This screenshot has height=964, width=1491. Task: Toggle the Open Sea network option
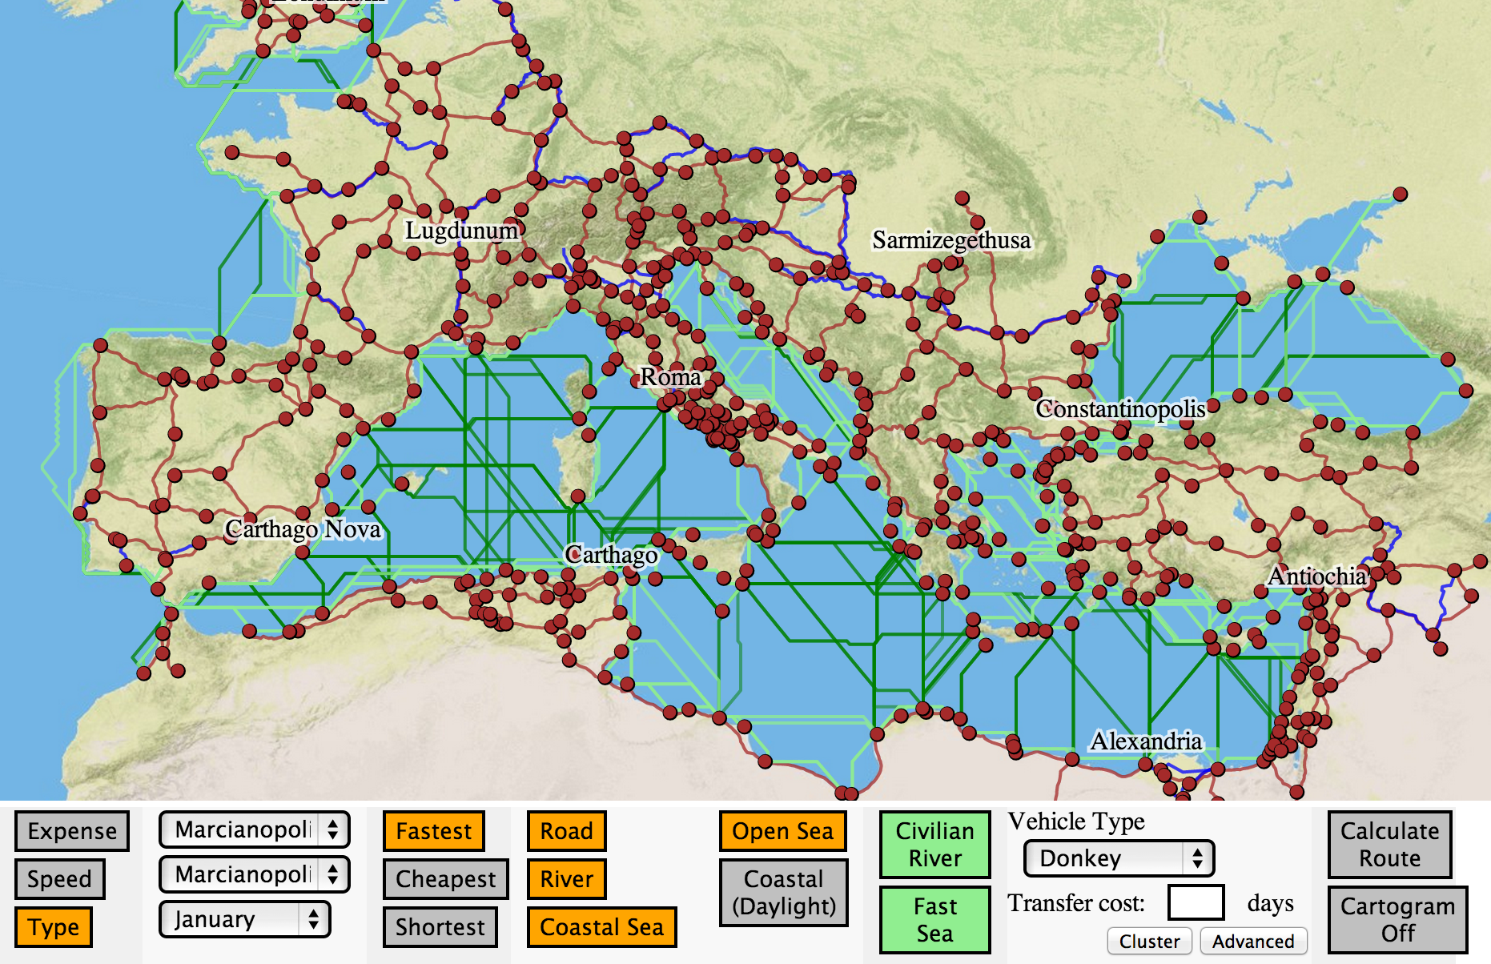point(783,831)
